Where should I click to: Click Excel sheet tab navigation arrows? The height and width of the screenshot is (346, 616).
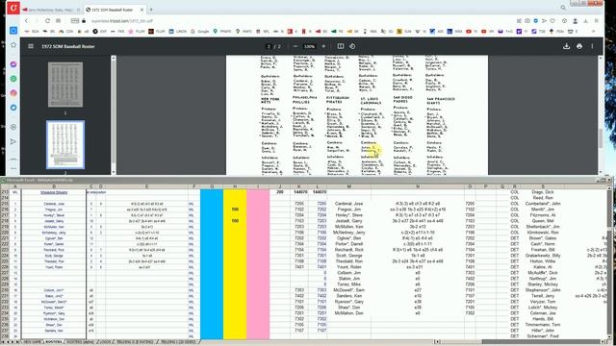(x=11, y=342)
